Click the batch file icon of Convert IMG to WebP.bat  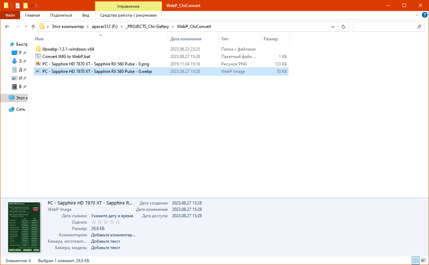pos(38,56)
